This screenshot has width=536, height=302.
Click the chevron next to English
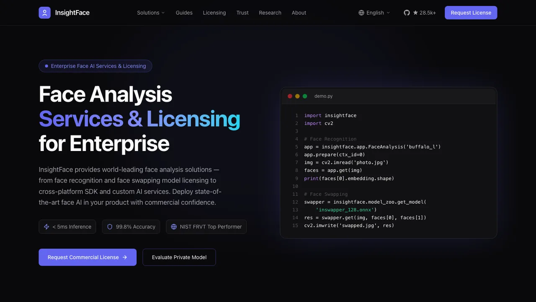click(388, 13)
